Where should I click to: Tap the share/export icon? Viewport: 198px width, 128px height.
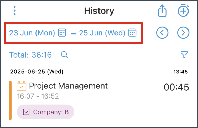(162, 11)
